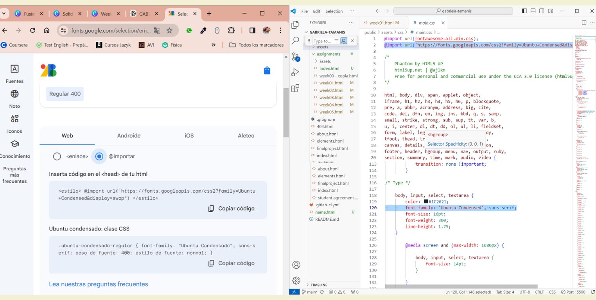This screenshot has width=596, height=300.
Task: Click the editor's horizontal scrollbar
Action: (x=461, y=286)
